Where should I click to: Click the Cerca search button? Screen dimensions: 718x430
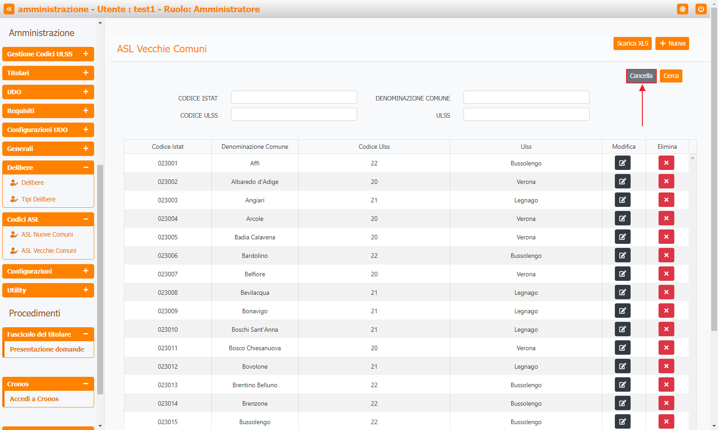671,76
